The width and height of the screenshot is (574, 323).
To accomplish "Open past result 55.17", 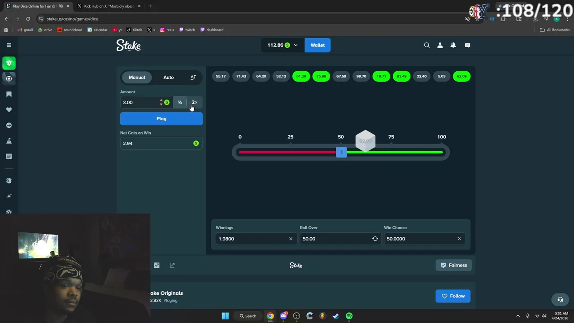I will click(x=221, y=76).
